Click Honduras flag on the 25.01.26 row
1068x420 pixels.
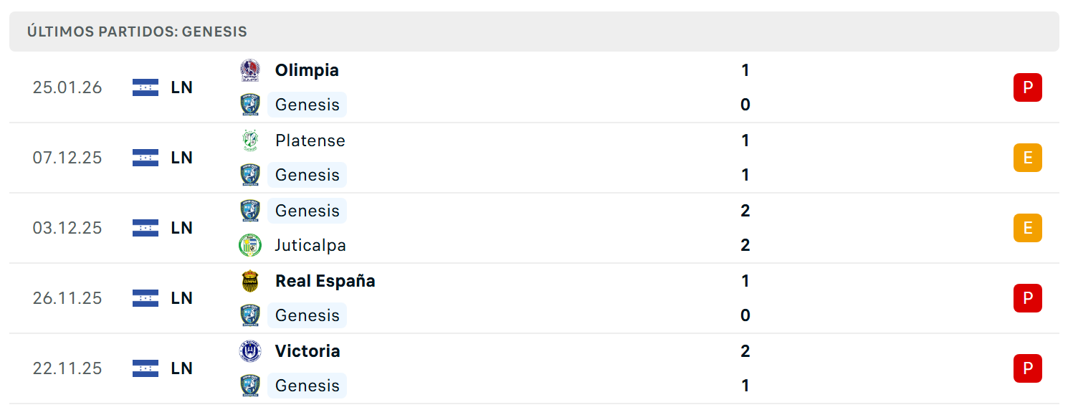tap(146, 87)
